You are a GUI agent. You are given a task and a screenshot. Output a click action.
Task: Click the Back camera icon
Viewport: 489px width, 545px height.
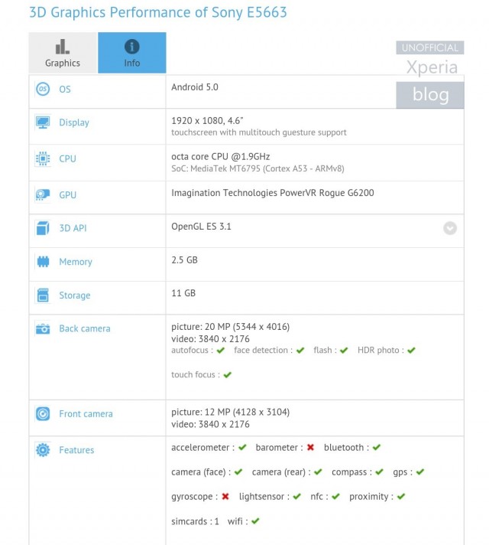click(43, 328)
